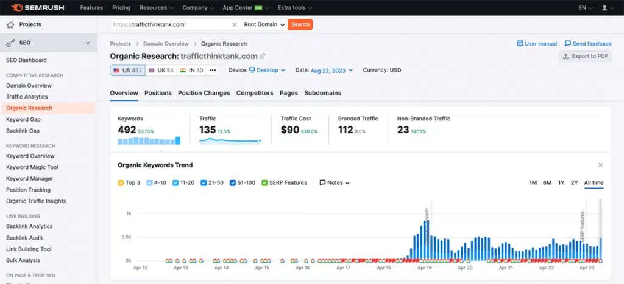This screenshot has width=624, height=284.
Task: Open the Device Desktop dropdown
Action: pyautogui.click(x=267, y=70)
